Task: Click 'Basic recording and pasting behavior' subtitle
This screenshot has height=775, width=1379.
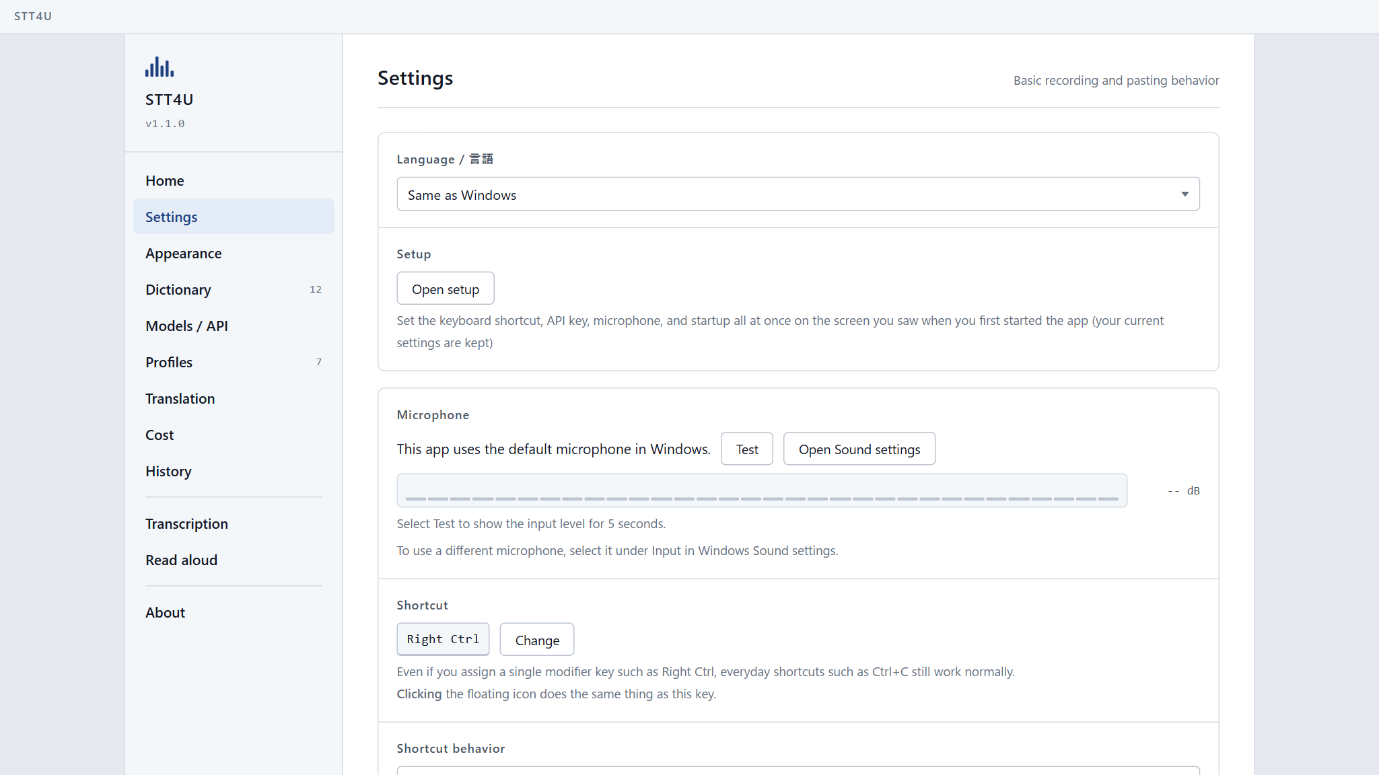Action: (x=1116, y=80)
